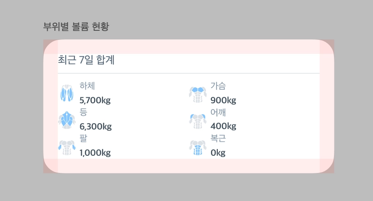Click the 400kg volume value
Screen dimensions: 373x201
coord(223,126)
